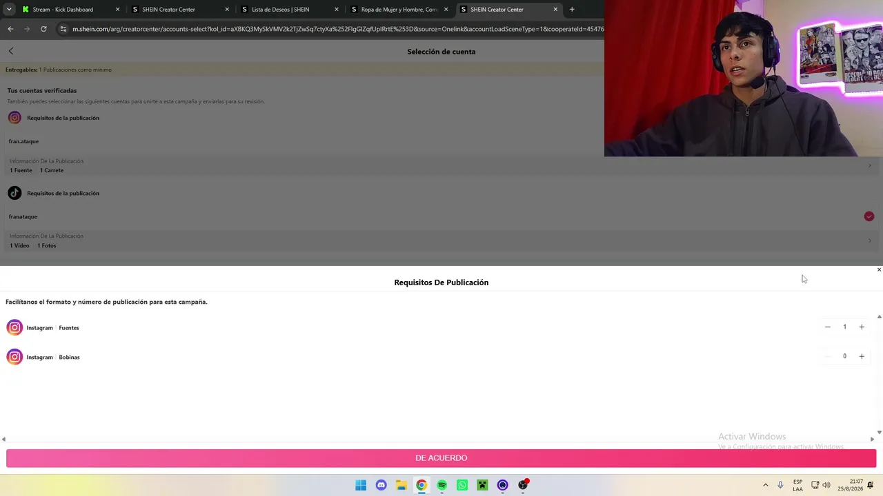
Task: Open the taskbar app with the red badge
Action: click(x=523, y=485)
